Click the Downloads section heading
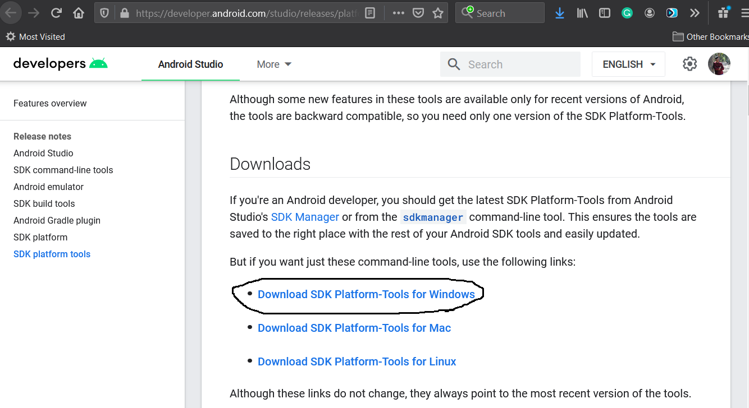749x408 pixels. tap(270, 164)
